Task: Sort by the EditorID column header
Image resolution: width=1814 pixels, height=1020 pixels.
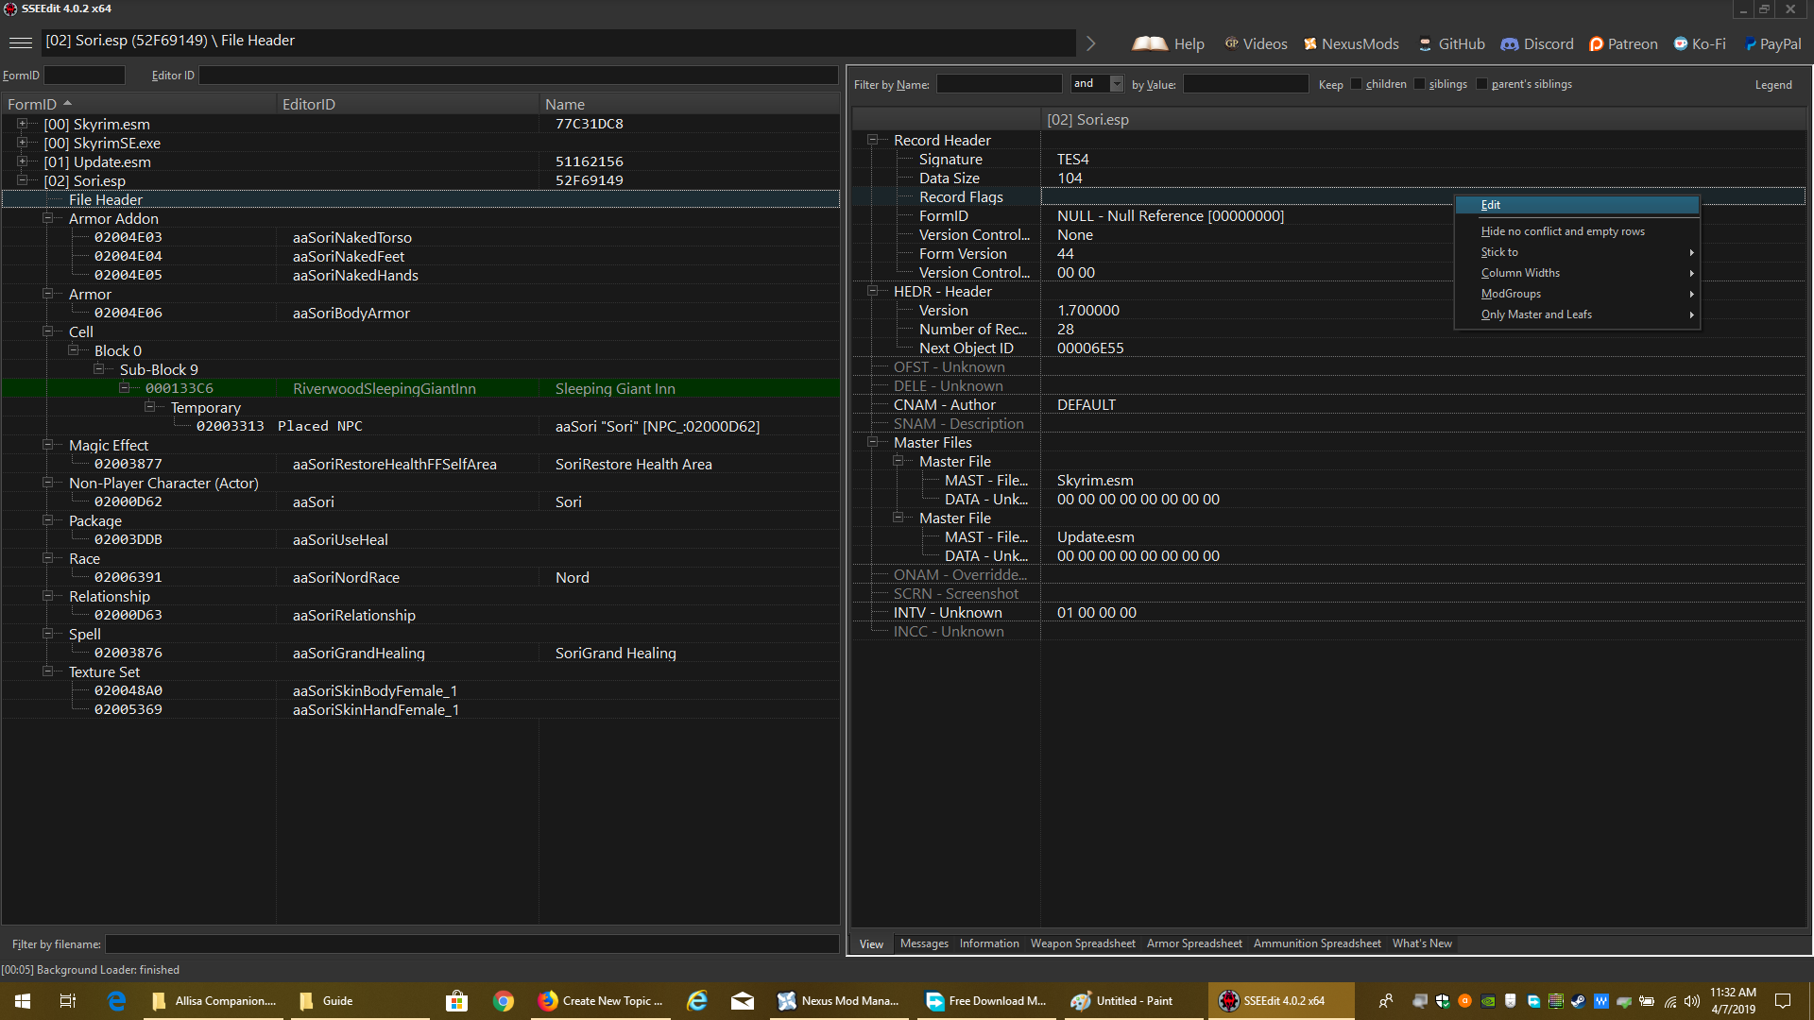Action: [x=407, y=104]
